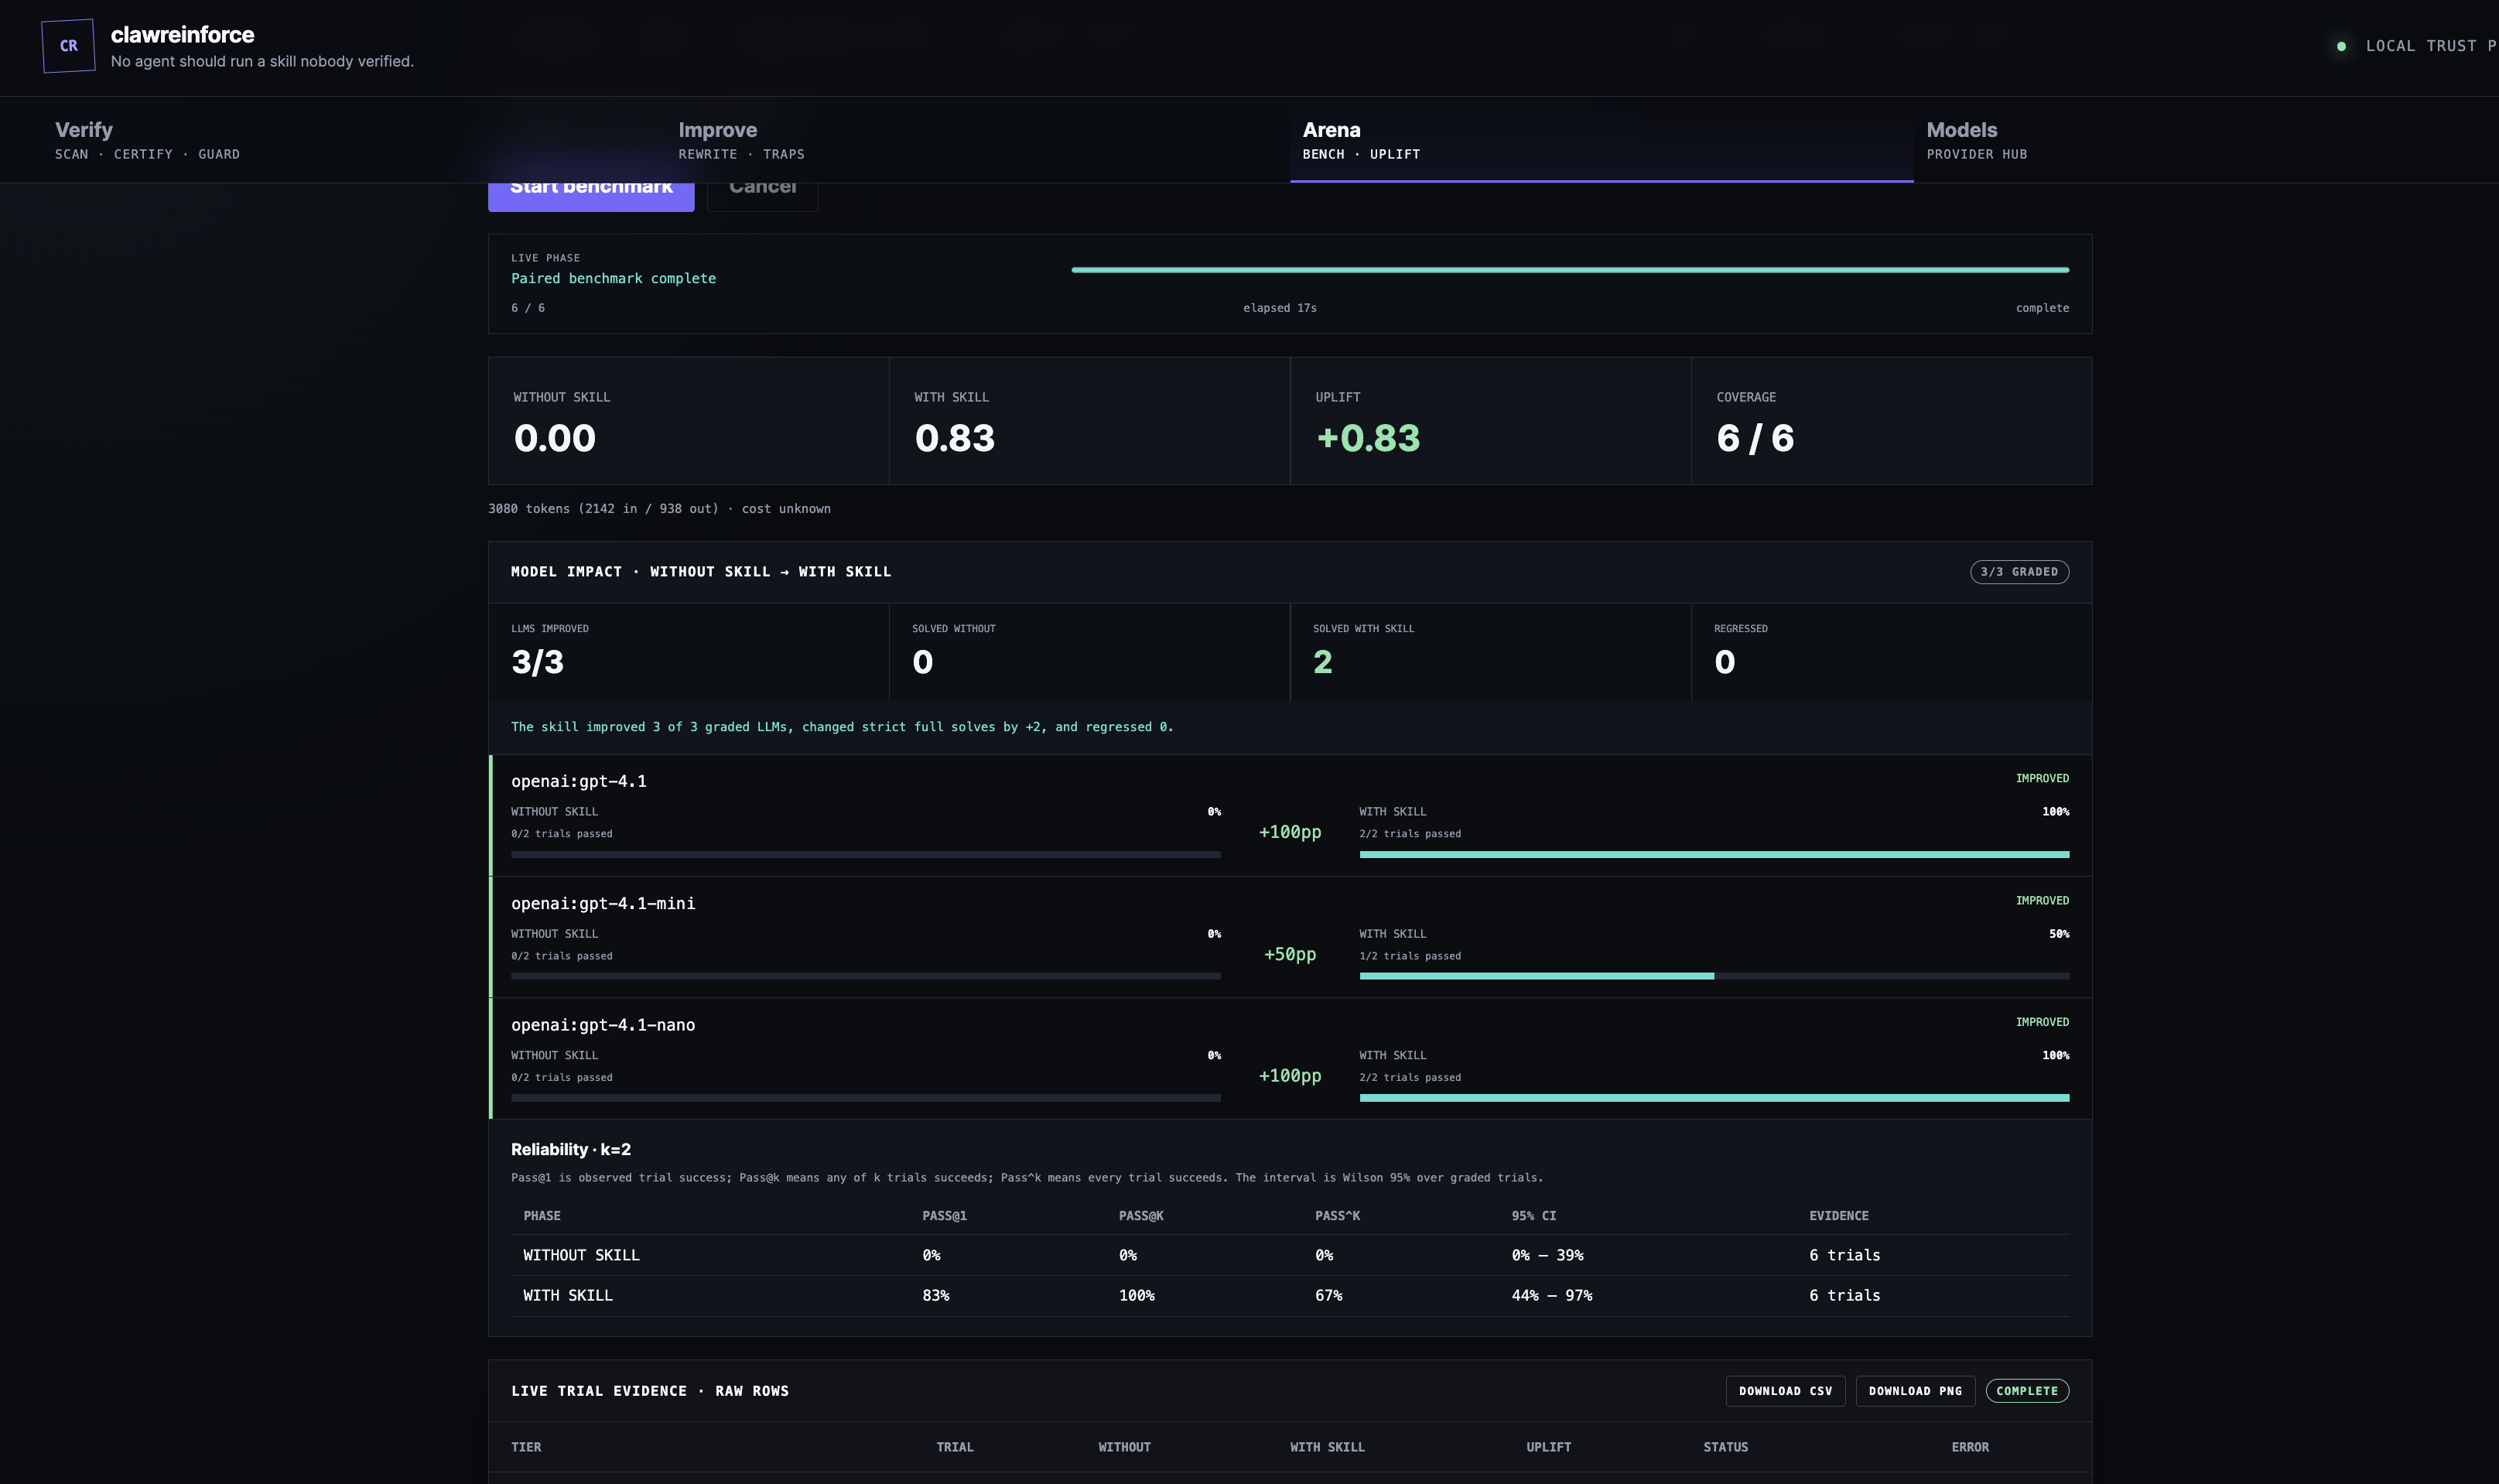Click the Cancel button

(x=762, y=196)
